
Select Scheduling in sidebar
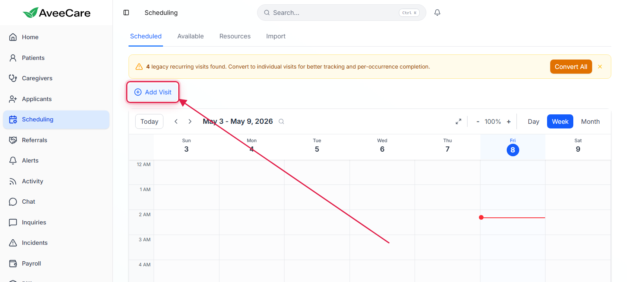56,119
